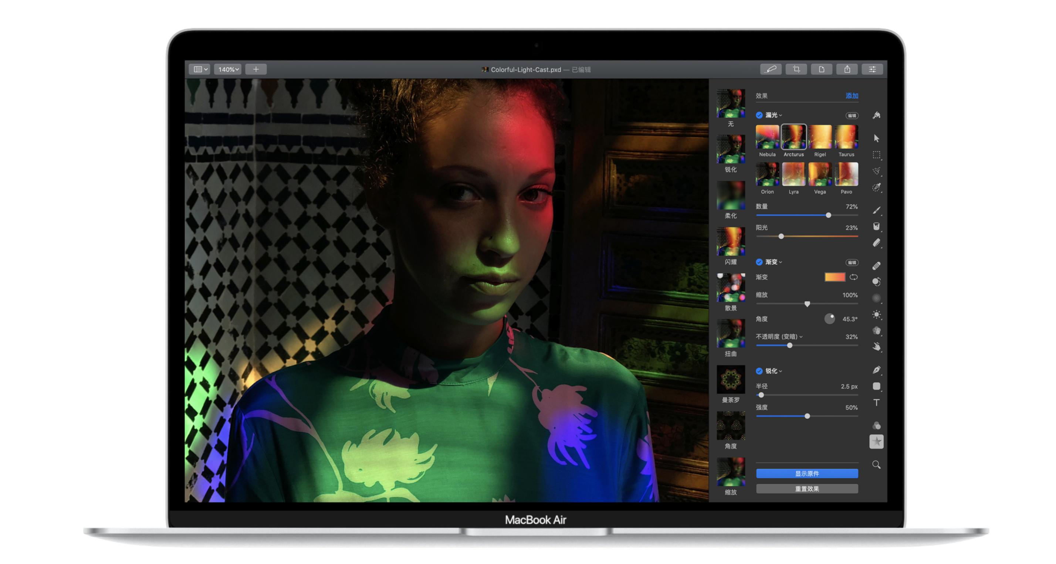Viewport: 1056px width, 564px height.
Task: Select the Crop tool in the toolbar
Action: coord(796,69)
